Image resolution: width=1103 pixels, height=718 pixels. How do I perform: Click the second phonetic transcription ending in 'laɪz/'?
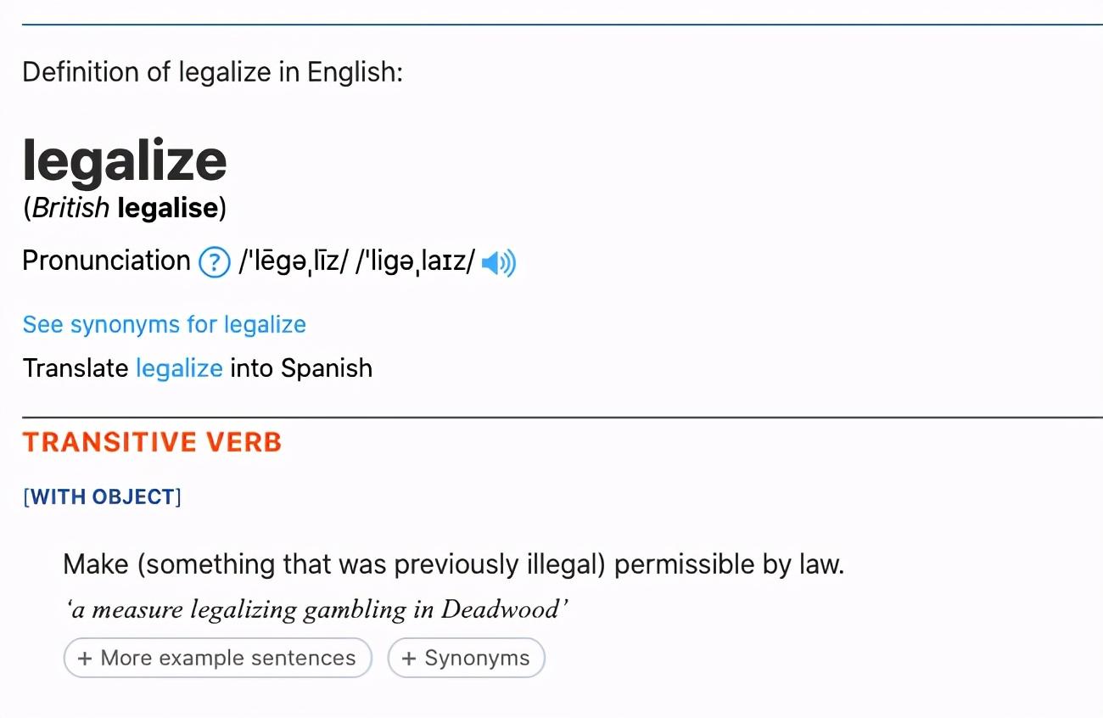(415, 261)
